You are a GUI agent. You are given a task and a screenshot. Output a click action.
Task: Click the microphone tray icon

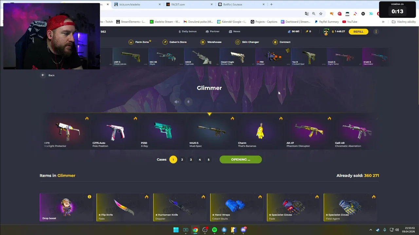click(x=385, y=230)
